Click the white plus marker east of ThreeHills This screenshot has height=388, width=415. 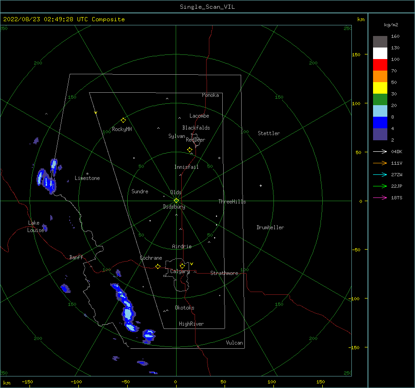[x=261, y=185]
